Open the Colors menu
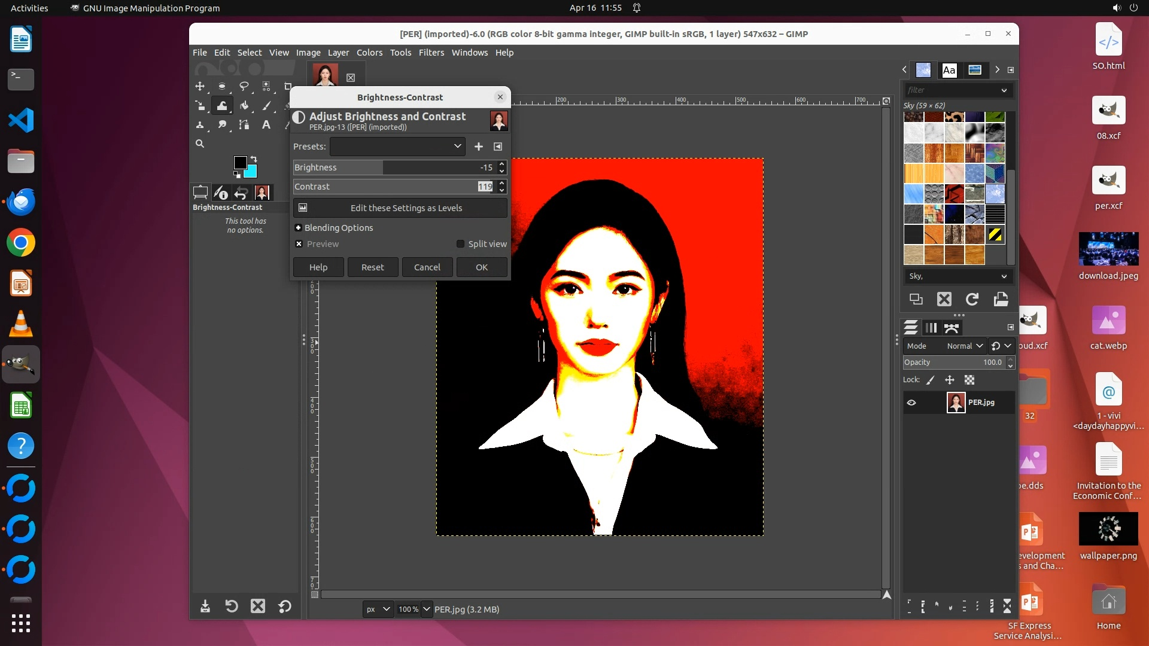Viewport: 1149px width, 646px height. tap(369, 53)
